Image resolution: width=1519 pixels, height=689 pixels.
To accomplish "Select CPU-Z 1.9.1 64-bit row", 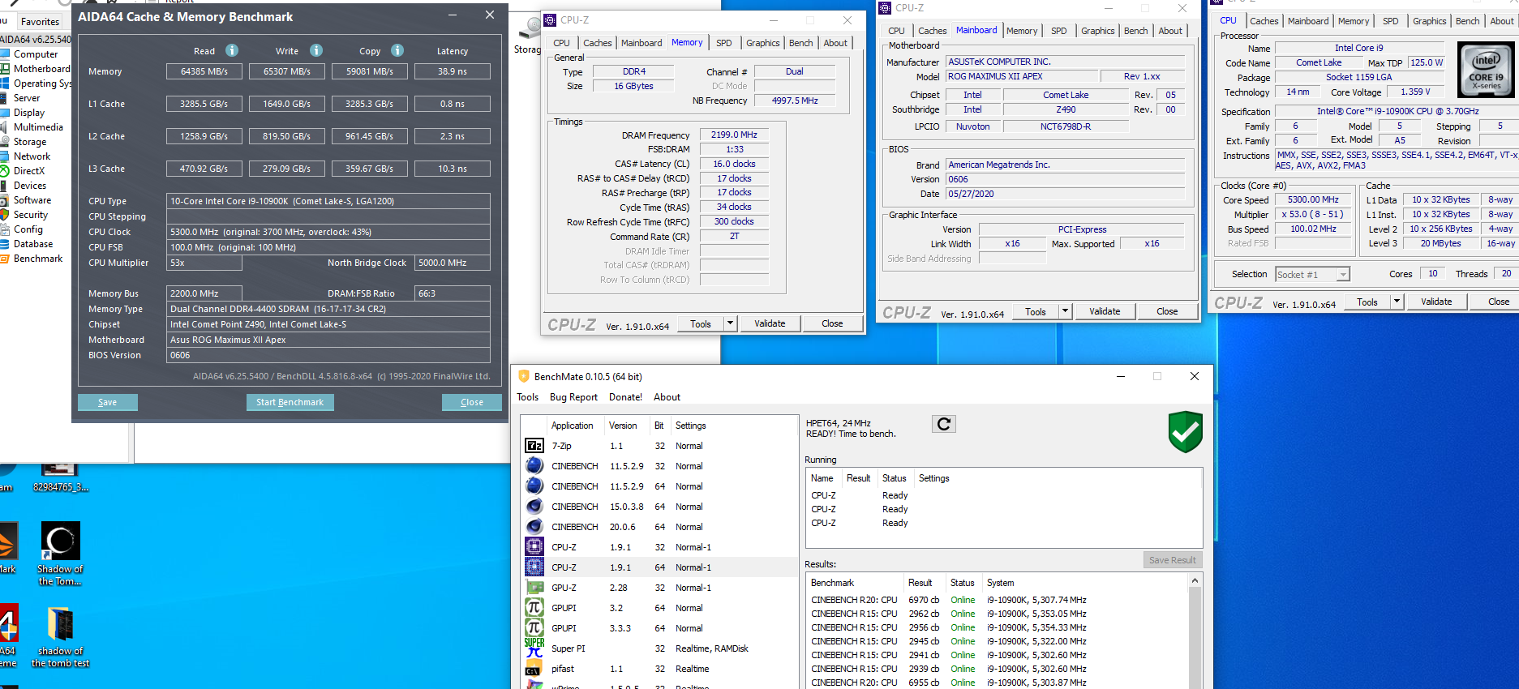I will pyautogui.click(x=659, y=567).
